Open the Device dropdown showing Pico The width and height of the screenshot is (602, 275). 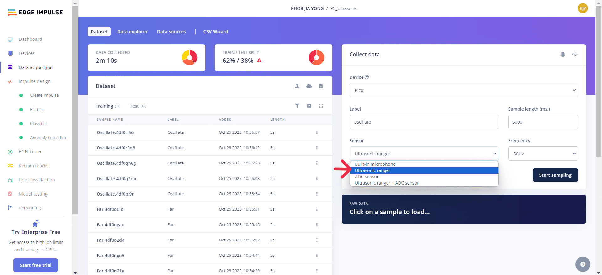coord(463,90)
